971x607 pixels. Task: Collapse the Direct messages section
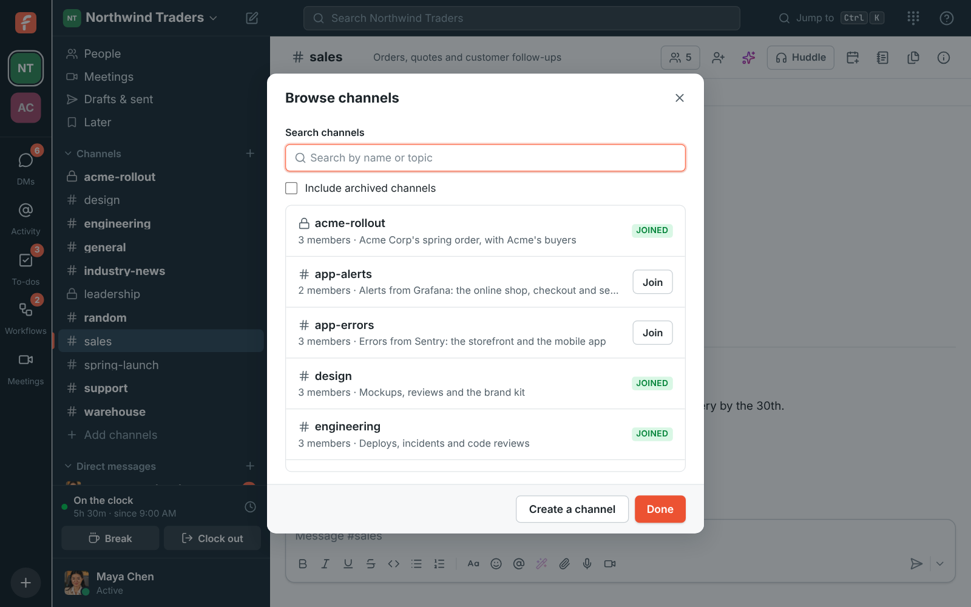pyautogui.click(x=68, y=466)
